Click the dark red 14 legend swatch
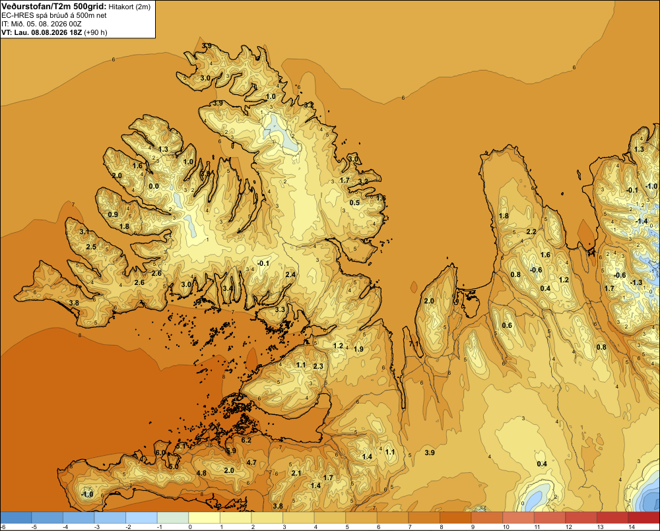This screenshot has height=531, width=660. click(x=643, y=517)
